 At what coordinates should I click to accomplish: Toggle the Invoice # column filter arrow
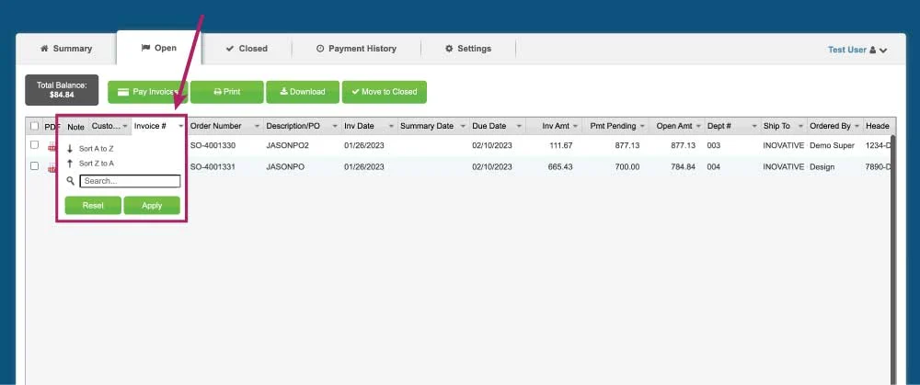click(x=181, y=127)
